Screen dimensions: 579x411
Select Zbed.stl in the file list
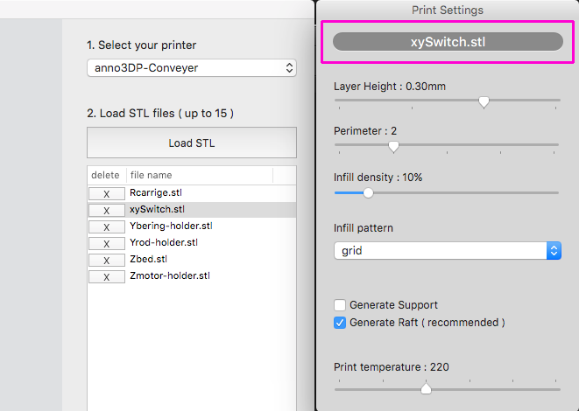(x=149, y=260)
